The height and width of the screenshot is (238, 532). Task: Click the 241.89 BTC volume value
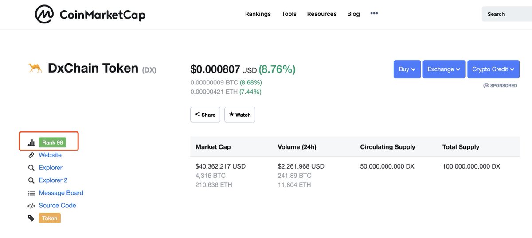(294, 176)
